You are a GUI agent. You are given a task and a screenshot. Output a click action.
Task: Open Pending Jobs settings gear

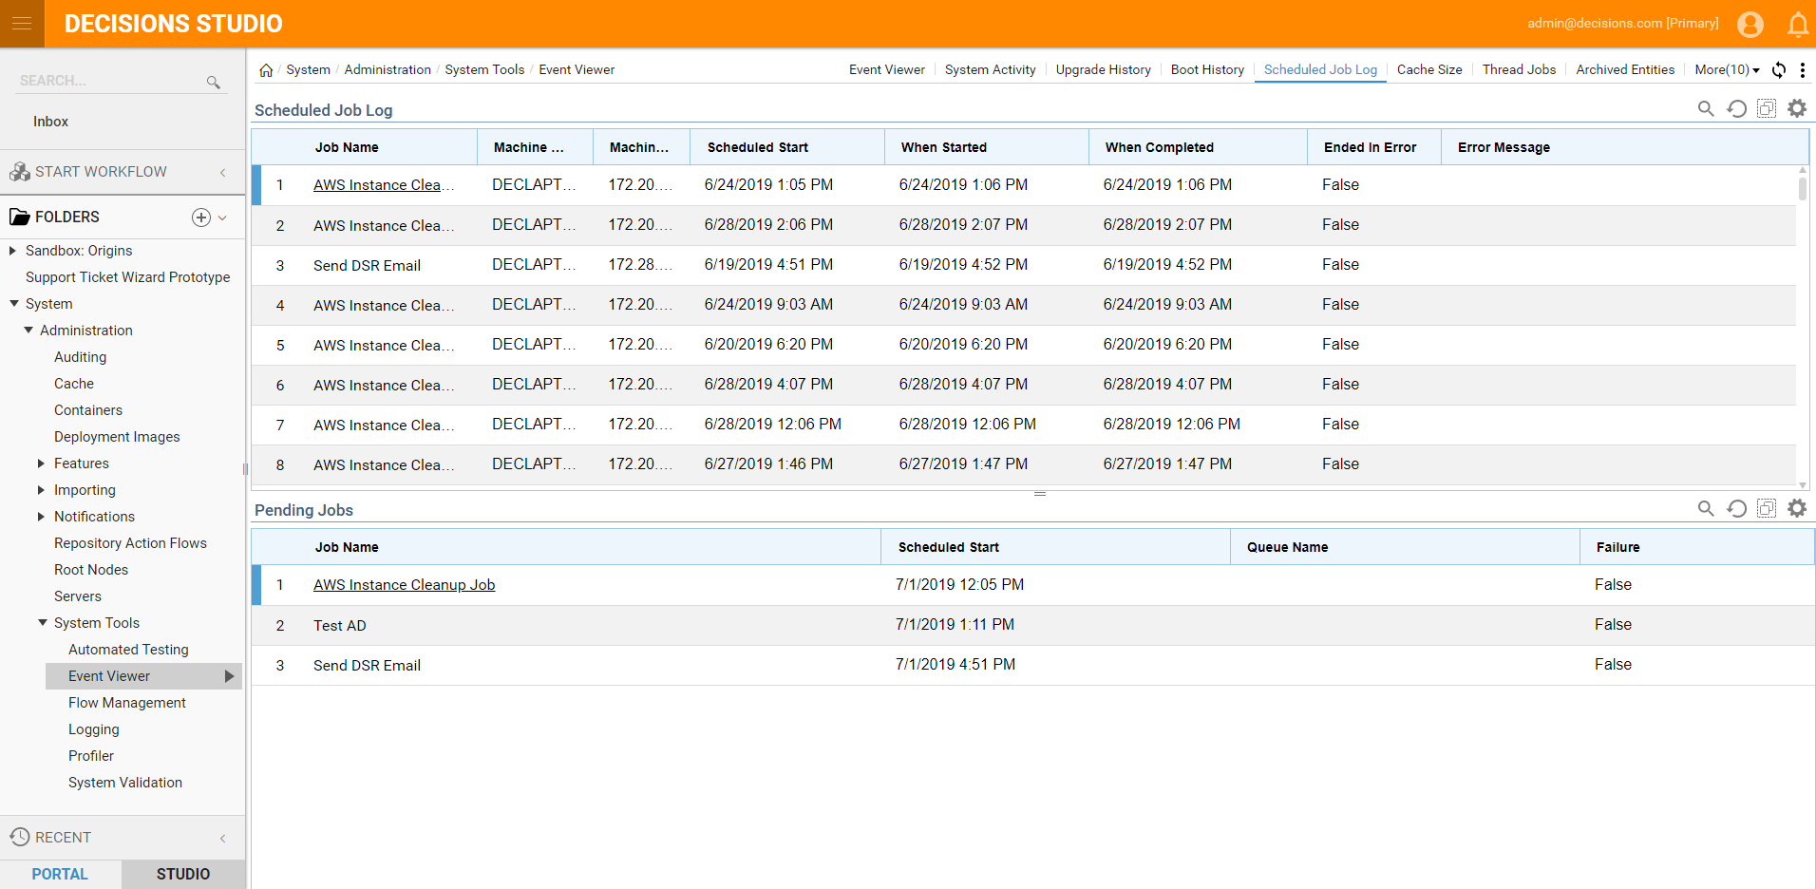[1797, 508]
